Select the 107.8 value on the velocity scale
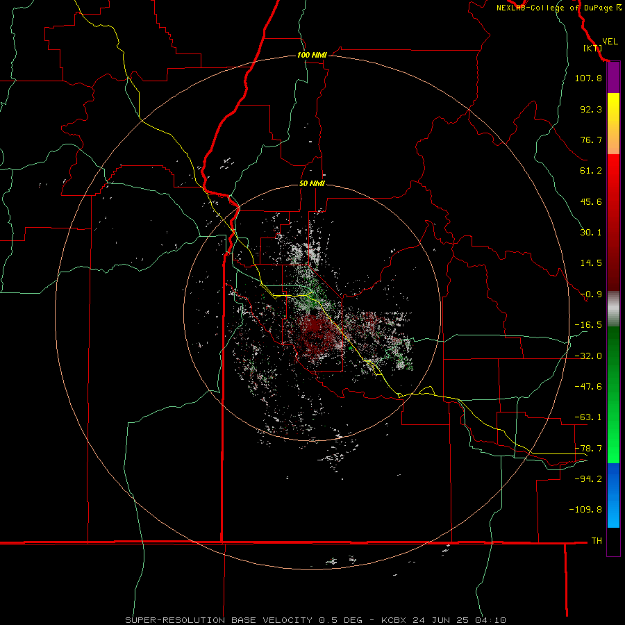The width and height of the screenshot is (625, 625). click(x=588, y=78)
